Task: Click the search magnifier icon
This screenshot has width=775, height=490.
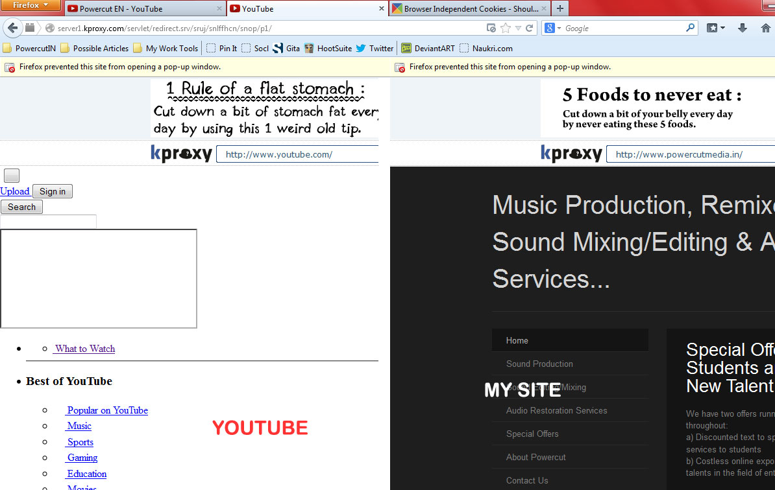Action: point(691,28)
